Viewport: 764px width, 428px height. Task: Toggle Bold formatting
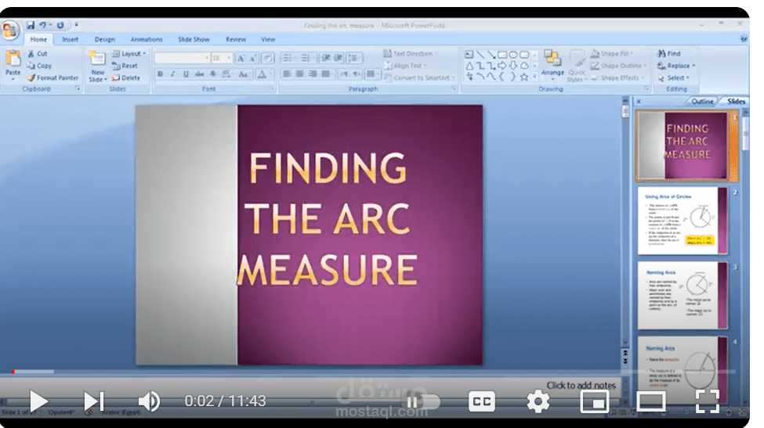(x=160, y=74)
